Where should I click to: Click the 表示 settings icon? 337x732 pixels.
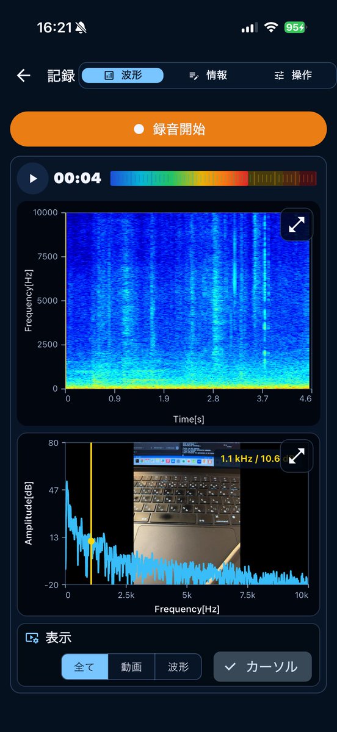(32, 638)
